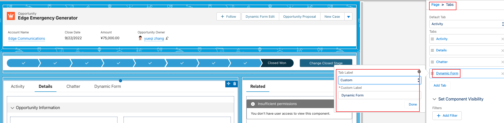This screenshot has height=123, width=504.
Task: Select the Related tab
Action: click(x=258, y=87)
